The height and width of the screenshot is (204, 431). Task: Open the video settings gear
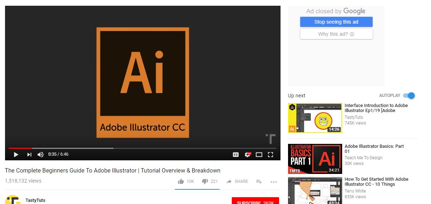pos(248,155)
